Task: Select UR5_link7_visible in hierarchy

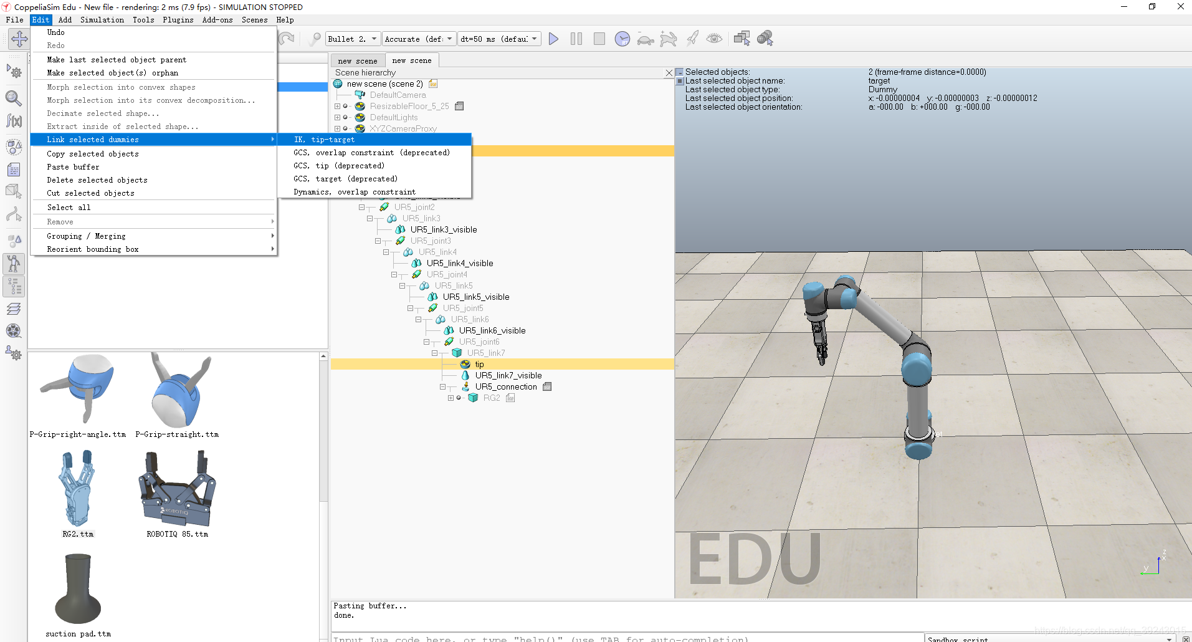Action: 508,375
